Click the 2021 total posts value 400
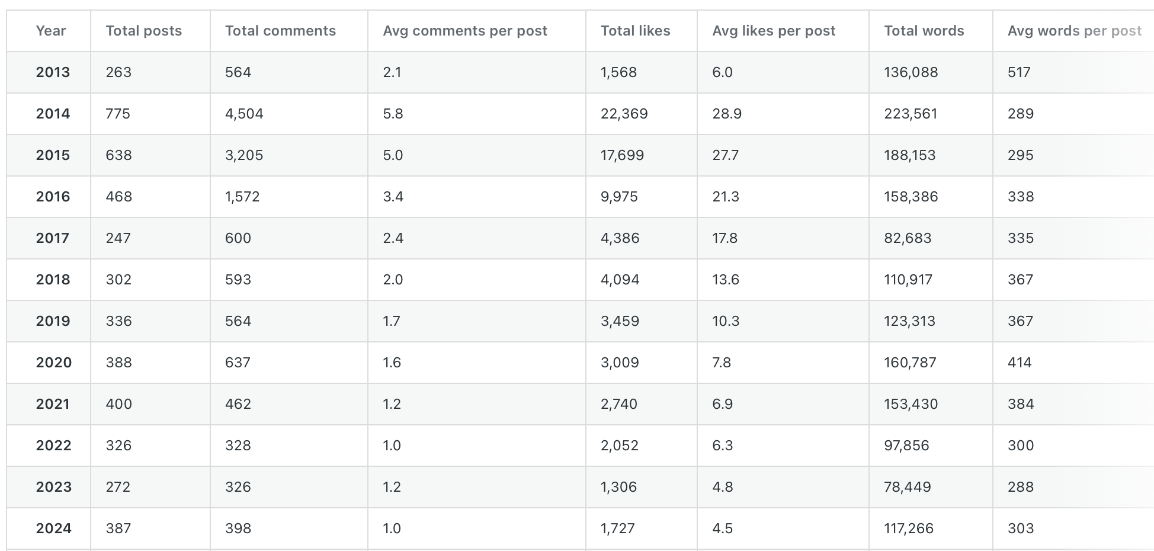Screen dimensions: 1154x551 coord(118,404)
